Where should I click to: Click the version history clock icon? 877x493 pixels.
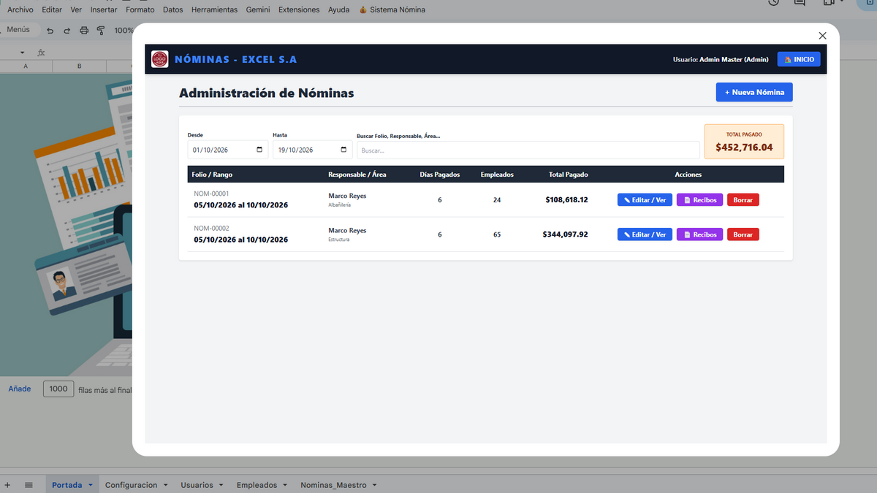pyautogui.click(x=774, y=2)
